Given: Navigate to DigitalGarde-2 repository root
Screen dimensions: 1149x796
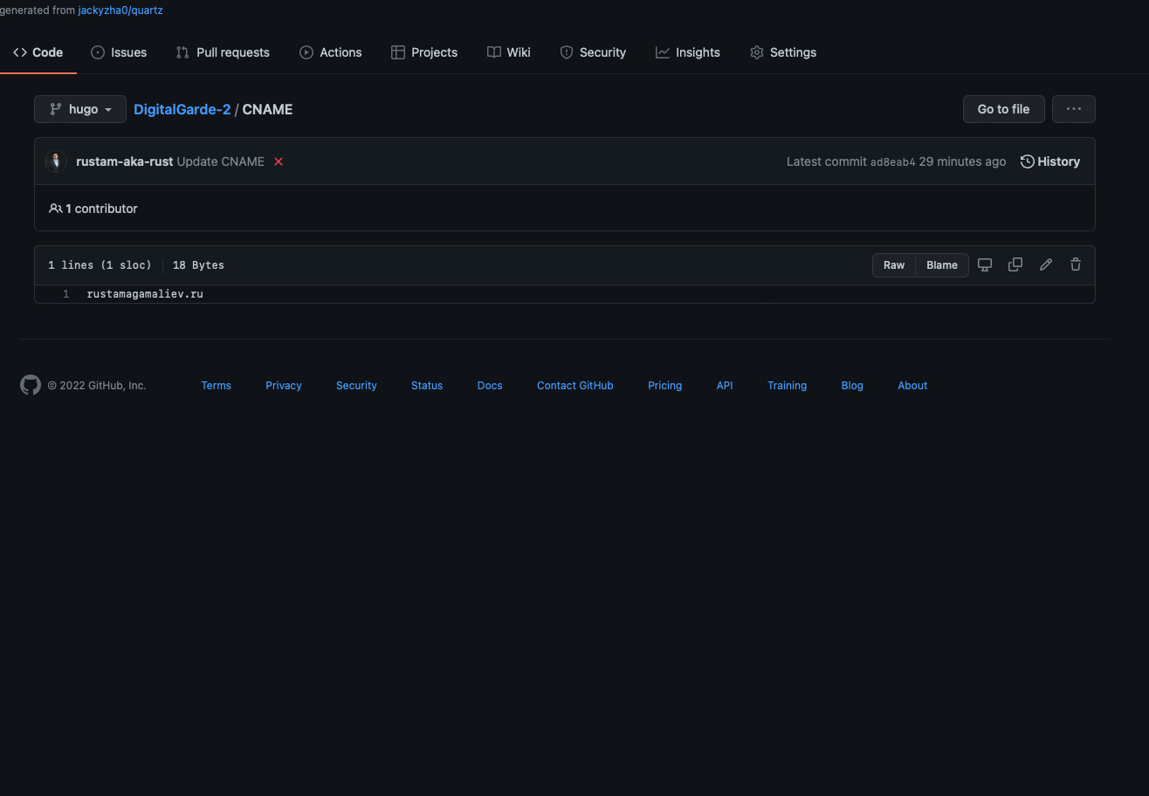Looking at the screenshot, I should pyautogui.click(x=182, y=109).
